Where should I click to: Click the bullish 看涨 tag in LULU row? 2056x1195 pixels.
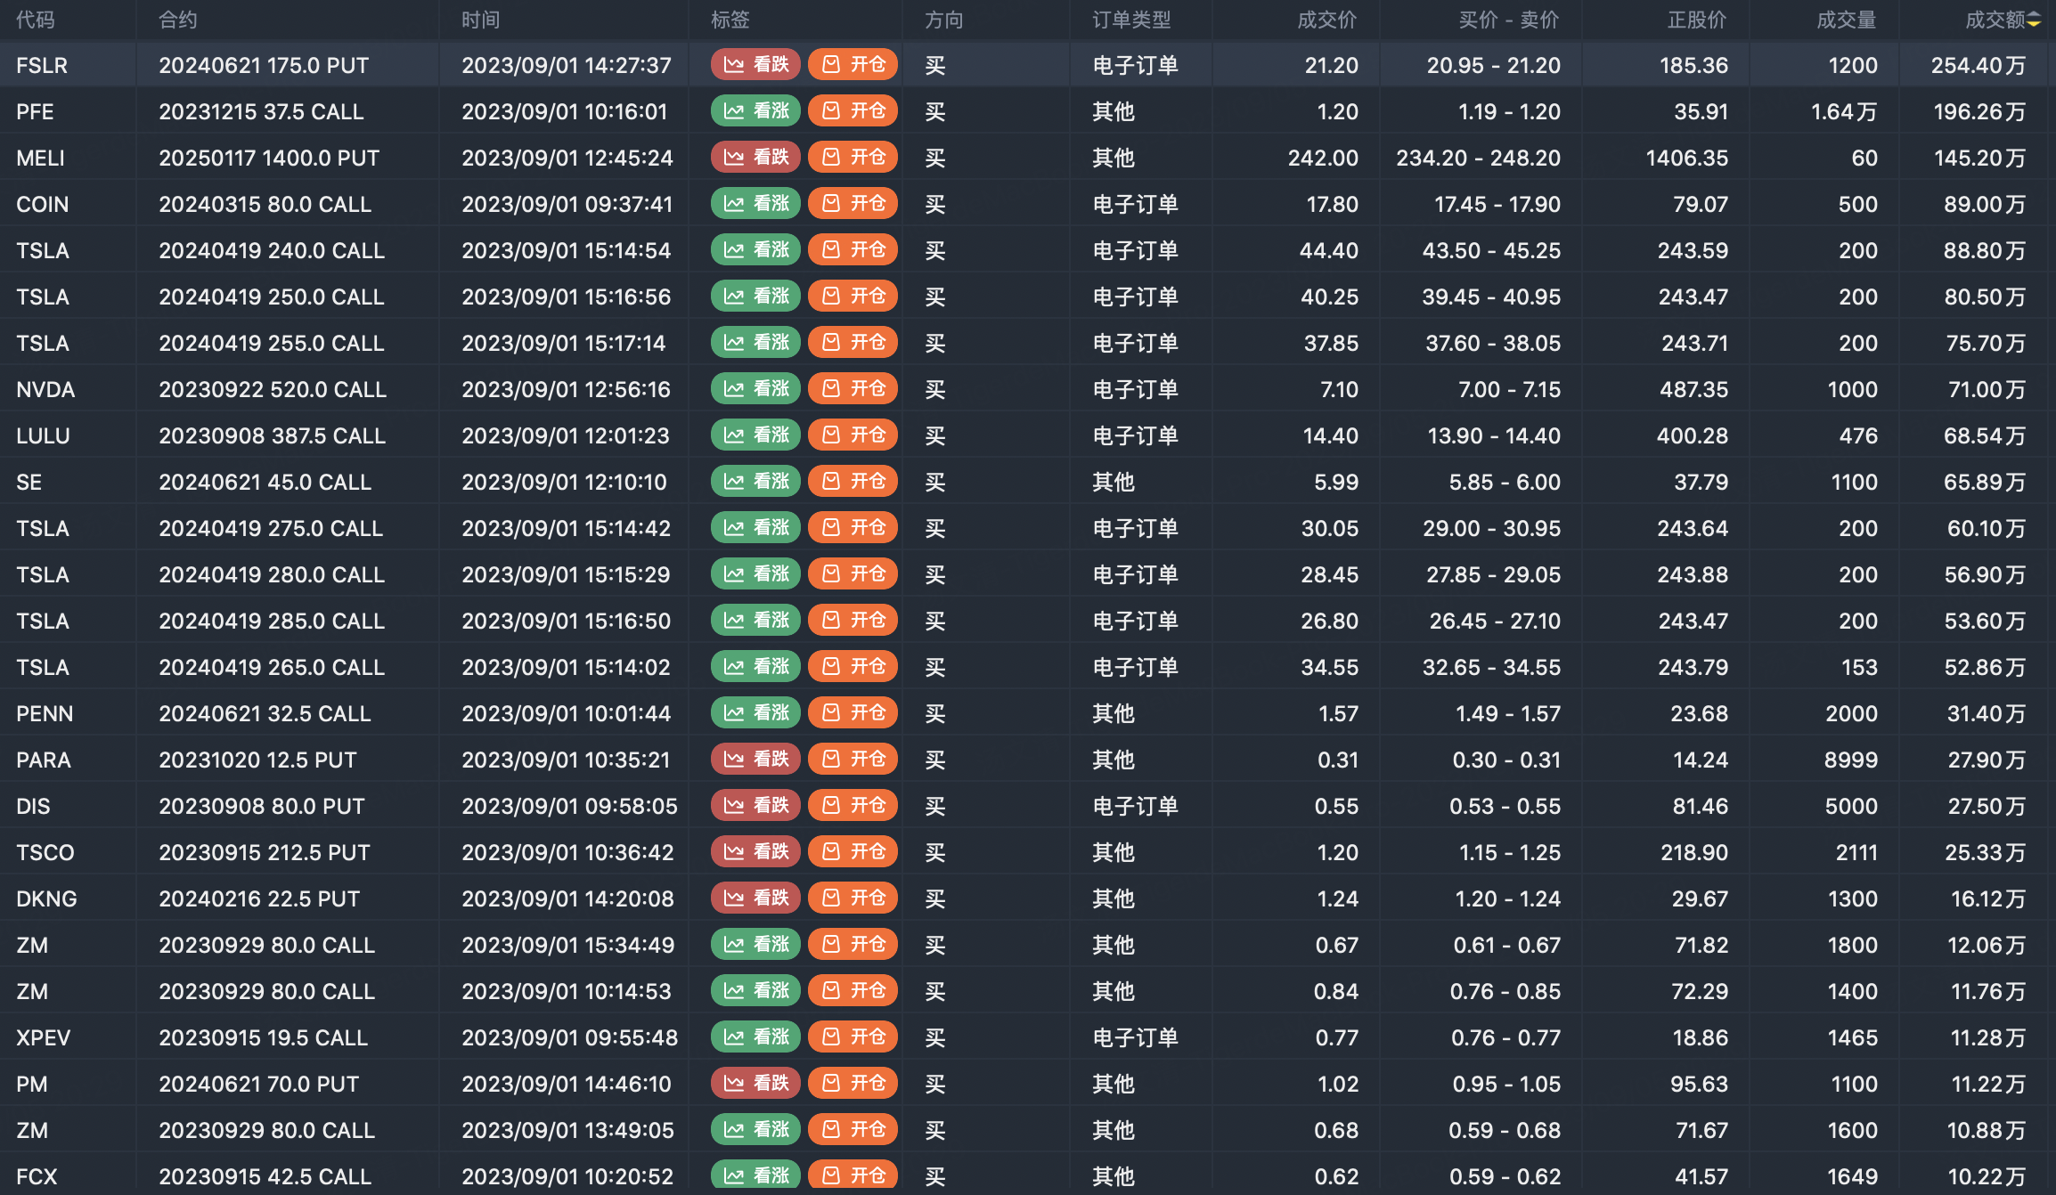[755, 435]
